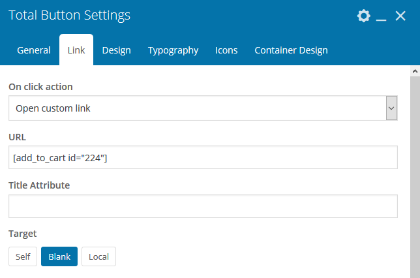
Task: Open the Design tab
Action: pyautogui.click(x=116, y=50)
